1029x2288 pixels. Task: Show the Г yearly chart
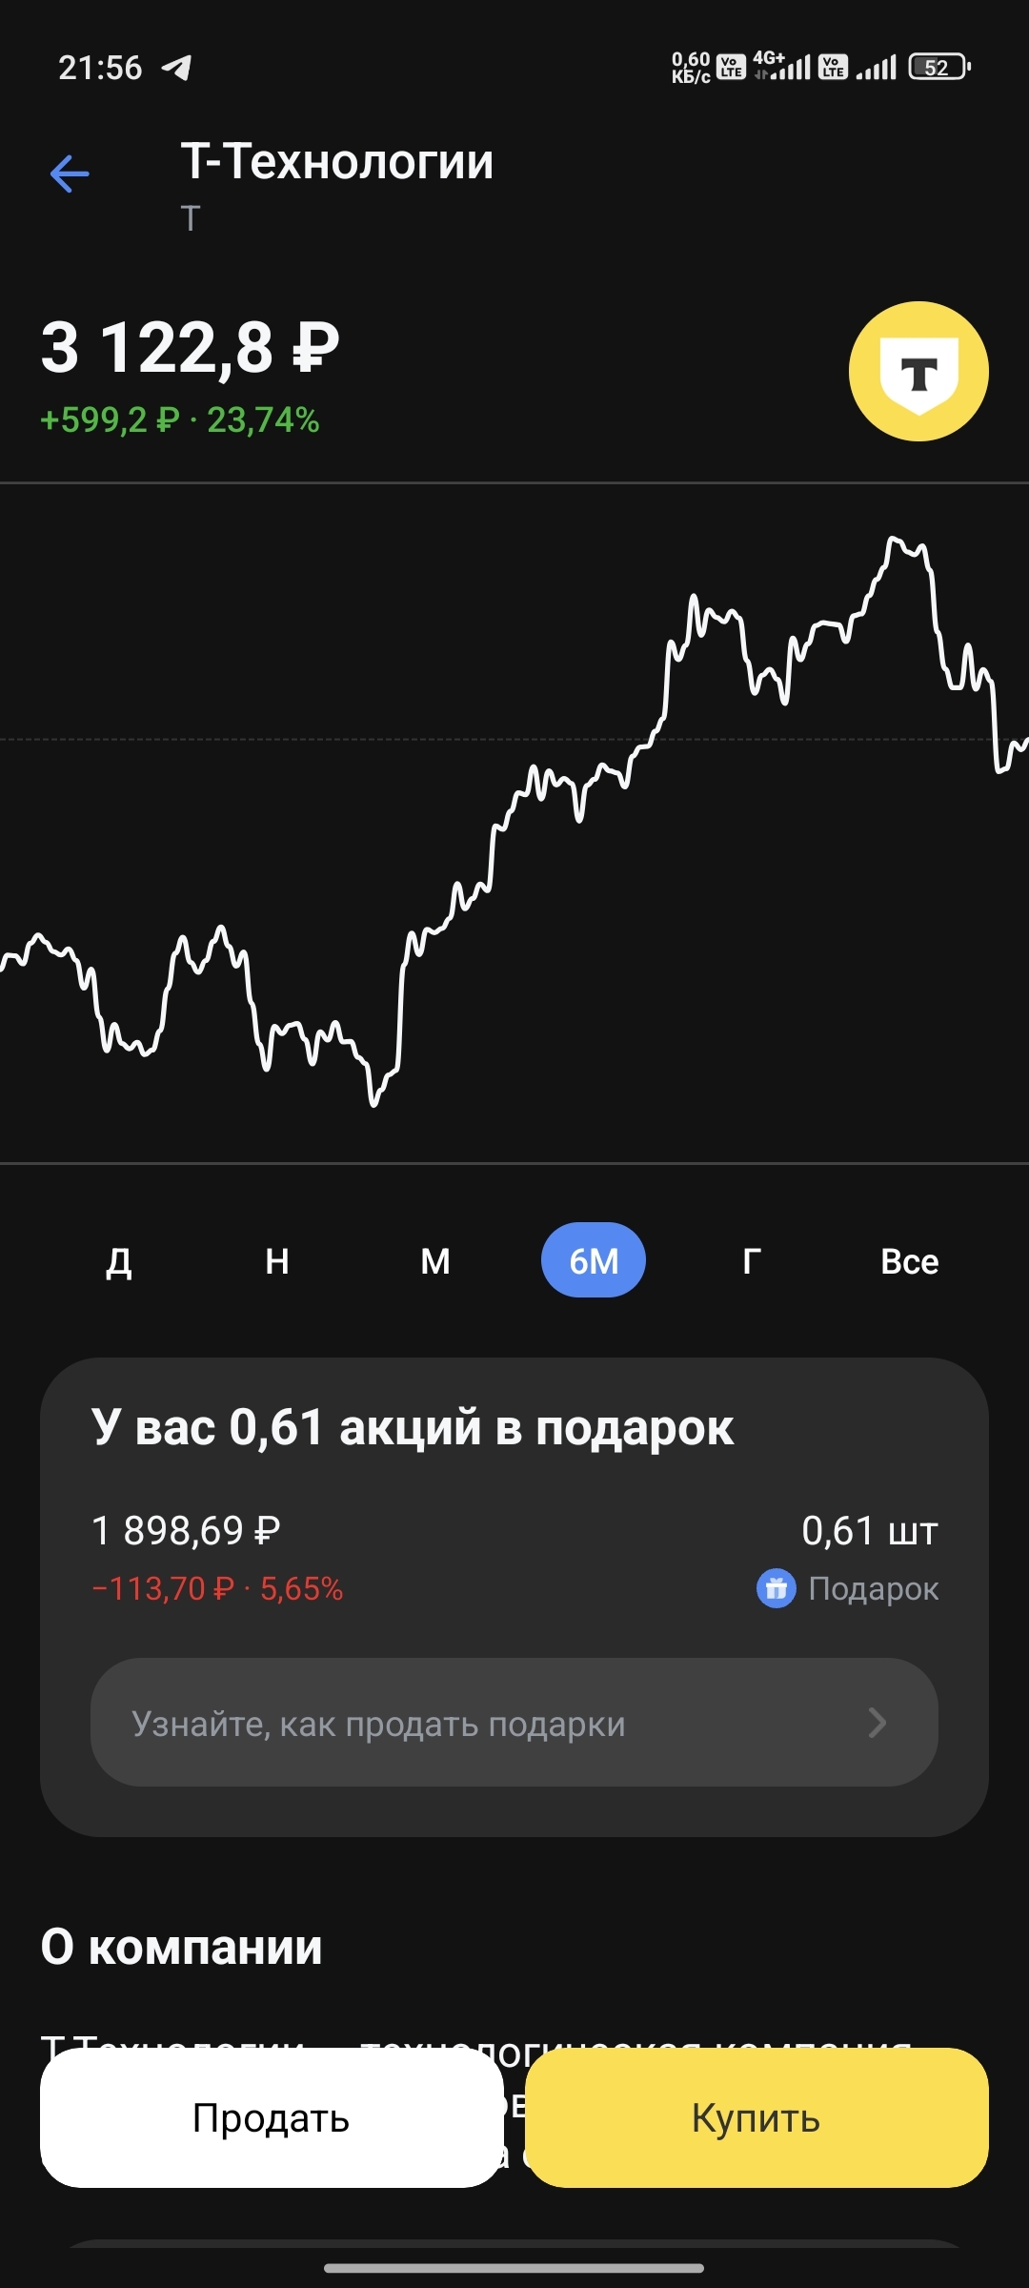coord(752,1261)
